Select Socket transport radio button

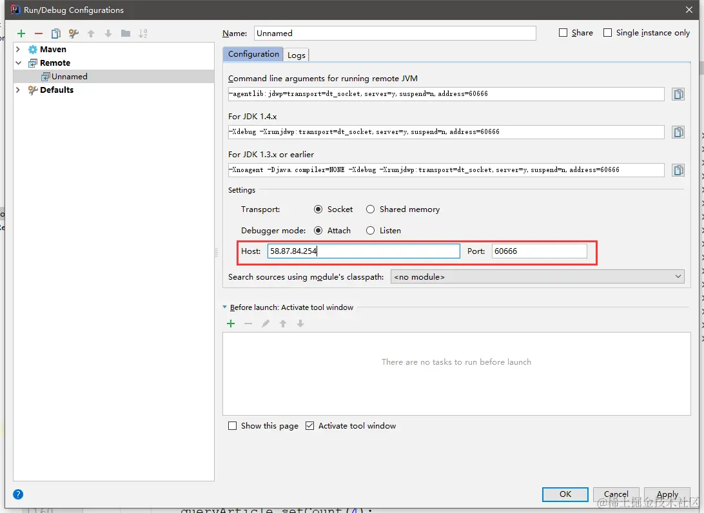point(318,209)
